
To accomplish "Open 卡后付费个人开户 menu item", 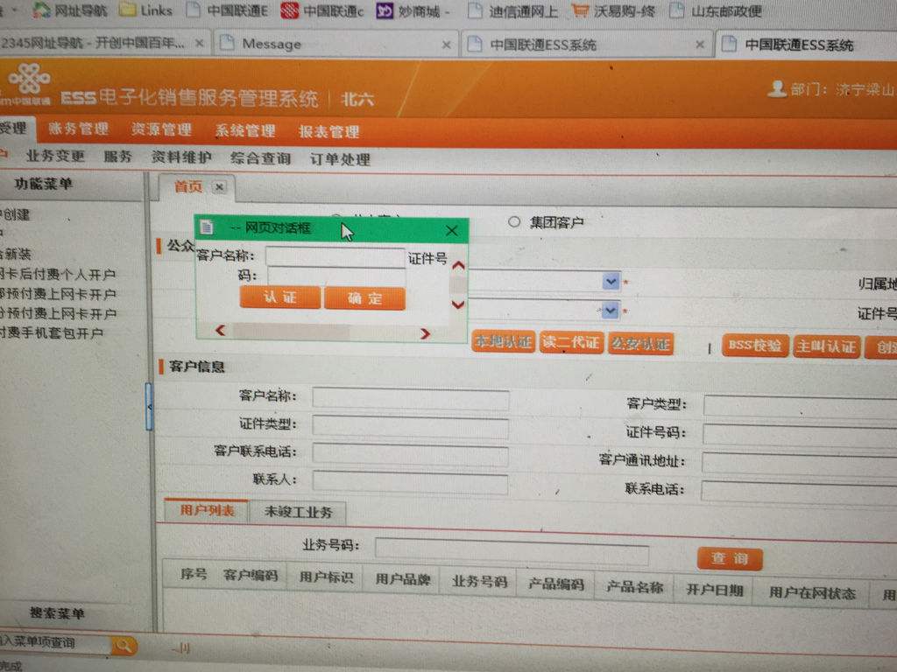I will [x=58, y=274].
